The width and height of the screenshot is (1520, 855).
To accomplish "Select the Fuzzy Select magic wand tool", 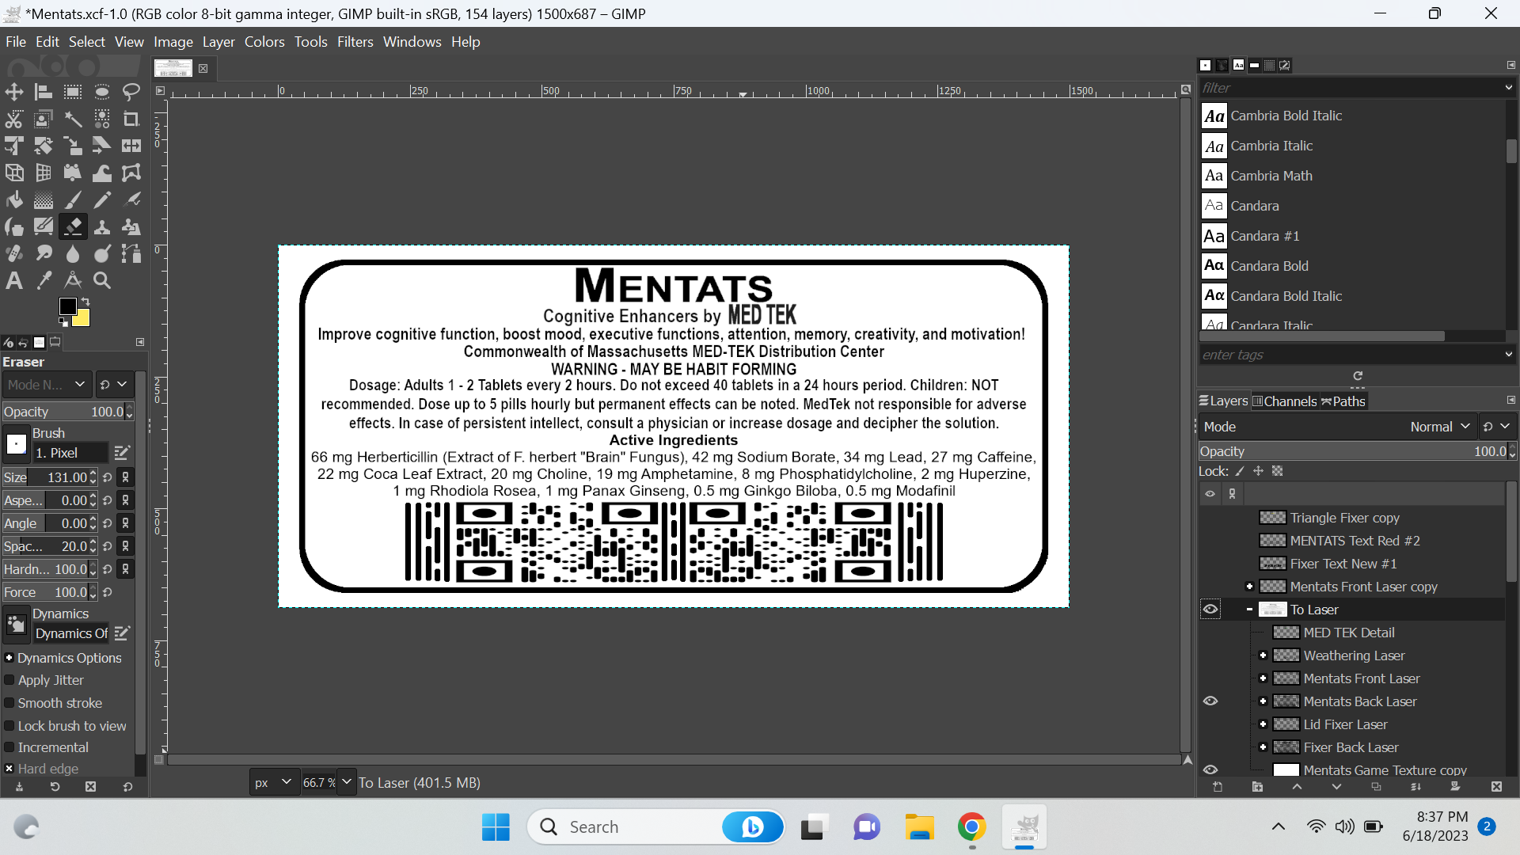I will [73, 119].
